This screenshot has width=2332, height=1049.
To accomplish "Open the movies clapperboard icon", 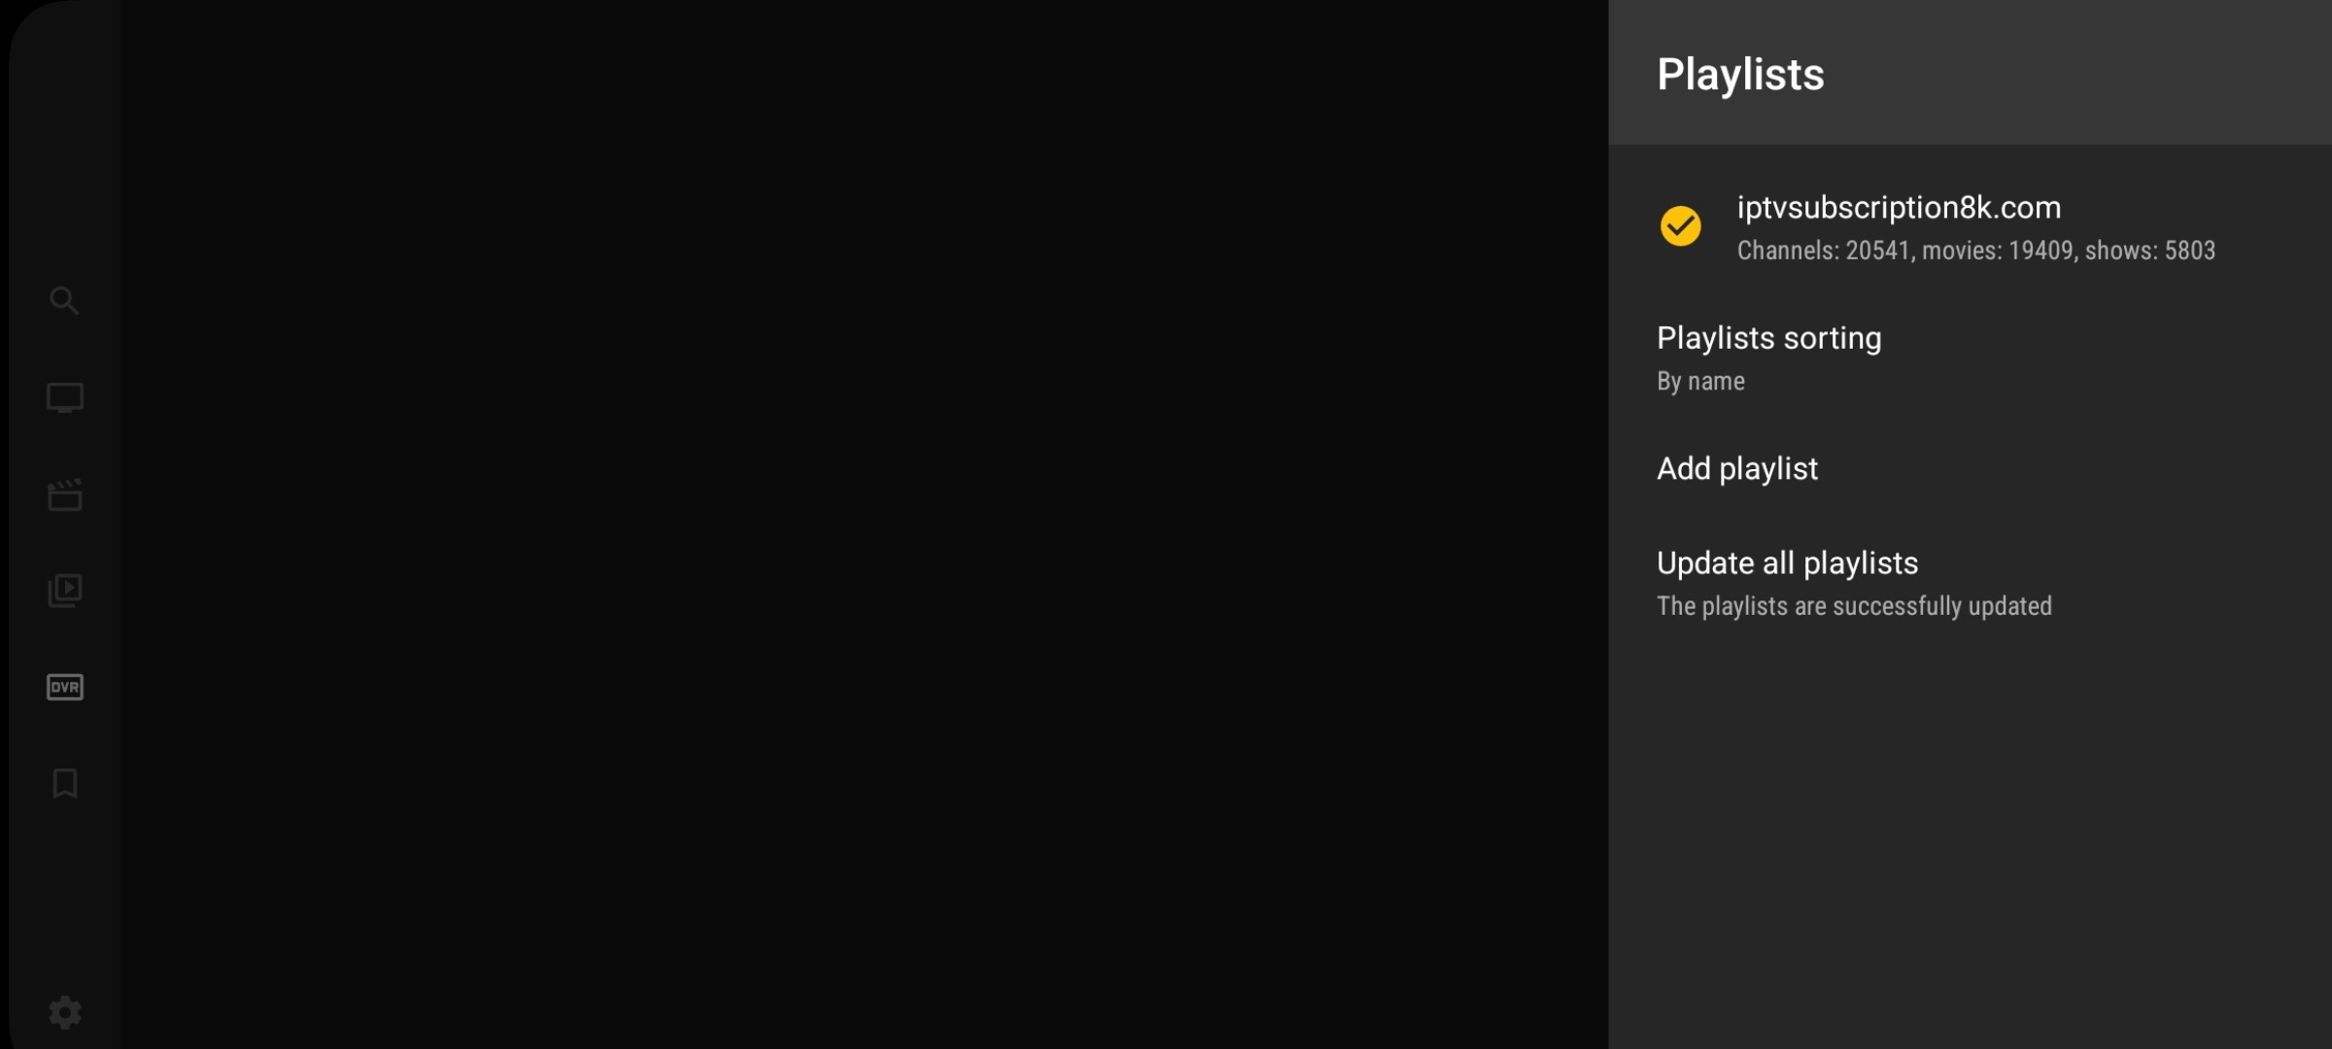I will [65, 494].
